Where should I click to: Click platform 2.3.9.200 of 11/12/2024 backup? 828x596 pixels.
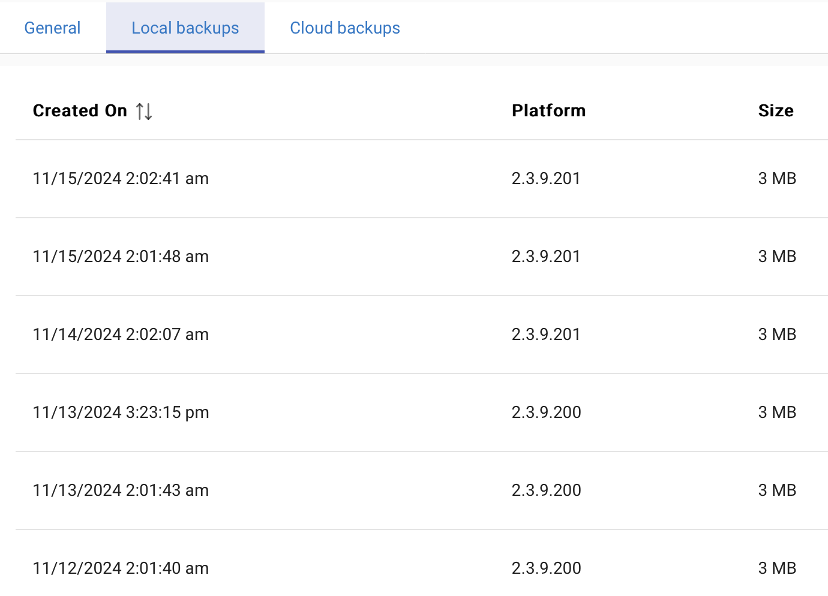click(x=546, y=568)
